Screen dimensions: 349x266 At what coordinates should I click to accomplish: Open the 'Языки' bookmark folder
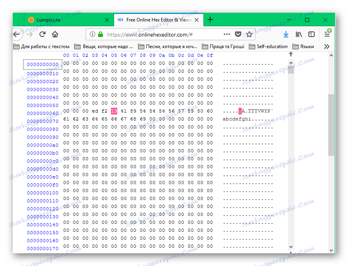[303, 47]
